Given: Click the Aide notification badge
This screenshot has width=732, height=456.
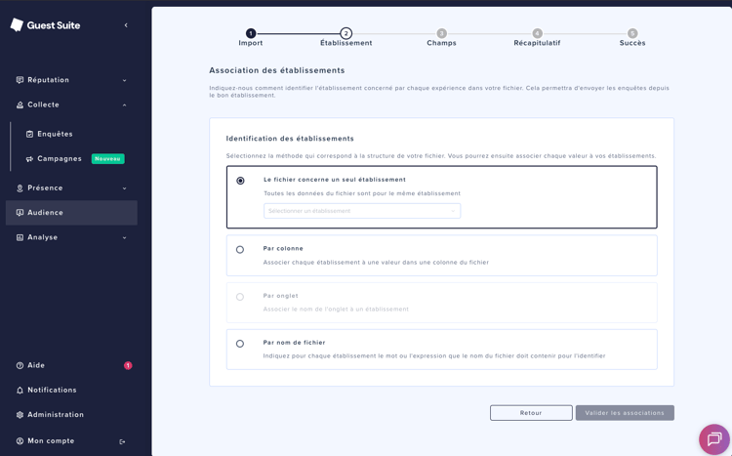Looking at the screenshot, I should coord(128,365).
